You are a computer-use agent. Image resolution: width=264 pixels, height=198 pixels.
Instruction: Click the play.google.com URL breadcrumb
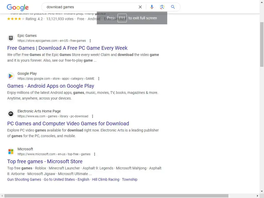[56, 79]
